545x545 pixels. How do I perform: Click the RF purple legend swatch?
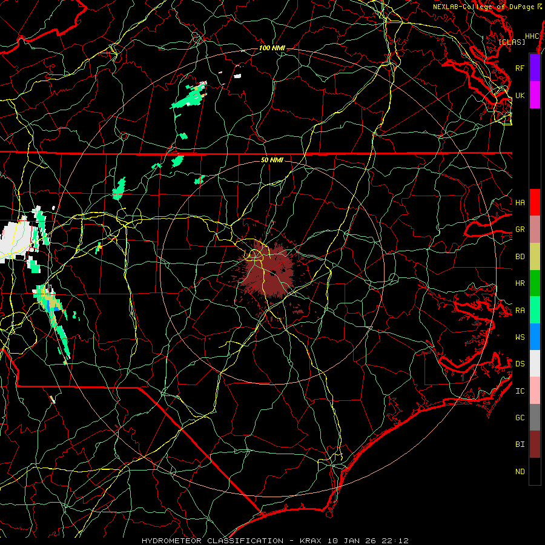pos(535,68)
